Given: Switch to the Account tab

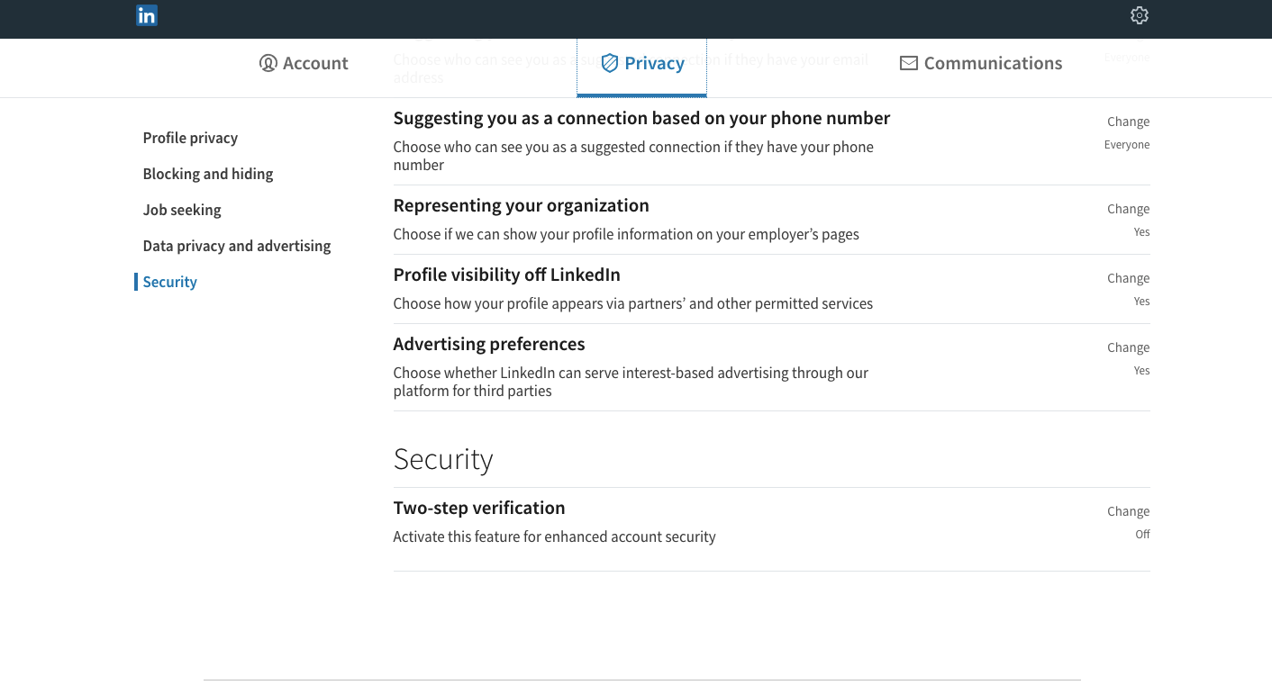Looking at the screenshot, I should (315, 63).
